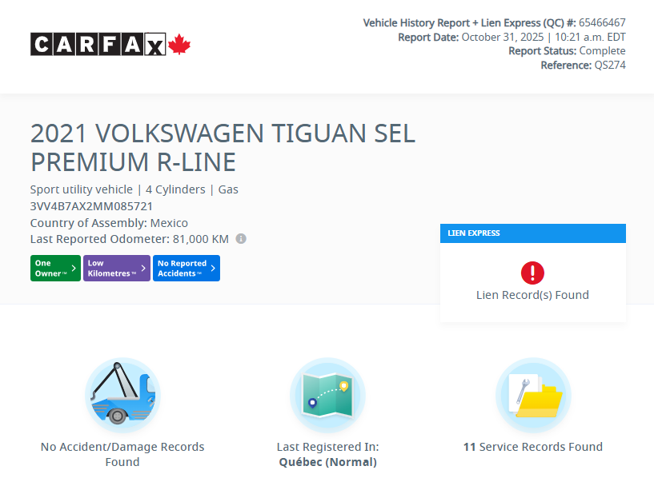
Task: Select the LIEN EXPRESS panel header
Action: [532, 233]
